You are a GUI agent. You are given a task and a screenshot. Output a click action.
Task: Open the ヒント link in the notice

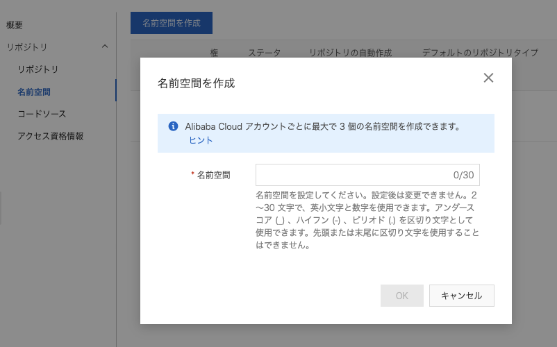pyautogui.click(x=201, y=140)
